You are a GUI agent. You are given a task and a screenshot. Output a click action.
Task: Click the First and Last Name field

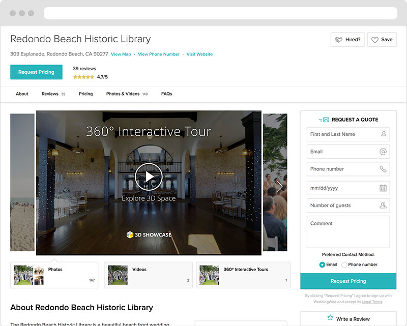[x=348, y=134]
